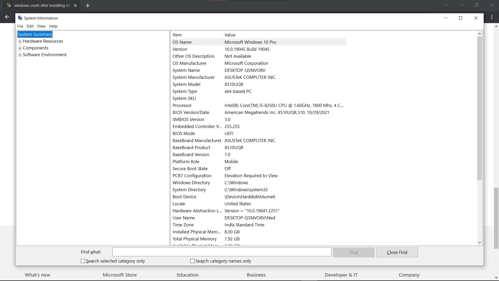Open the Help menu
499x281 pixels.
[53, 26]
